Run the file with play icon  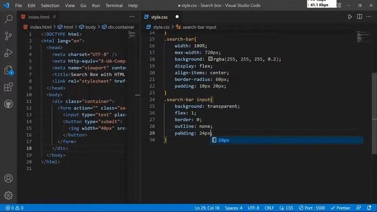coord(350,16)
